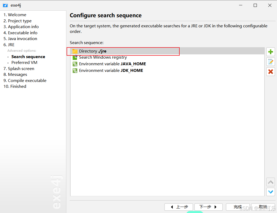Minimize the exe4j window

click(241, 5)
